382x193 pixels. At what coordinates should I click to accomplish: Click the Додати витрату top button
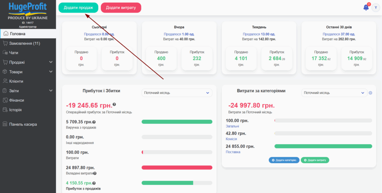(121, 7)
